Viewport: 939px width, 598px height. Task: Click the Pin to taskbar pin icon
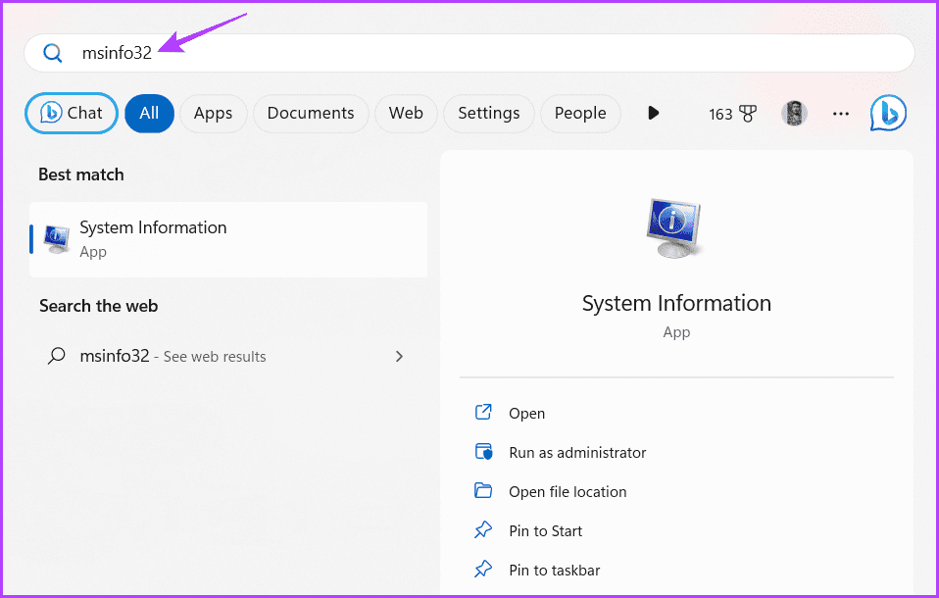coord(483,569)
